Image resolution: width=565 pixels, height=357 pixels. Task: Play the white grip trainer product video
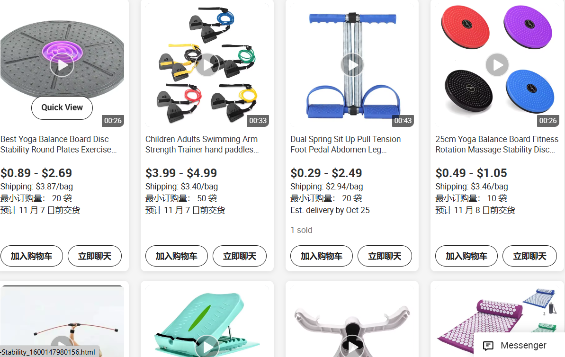point(352,347)
